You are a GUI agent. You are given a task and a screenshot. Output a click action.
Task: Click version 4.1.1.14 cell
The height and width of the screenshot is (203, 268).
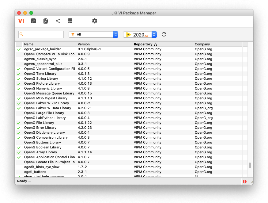[x=85, y=152]
